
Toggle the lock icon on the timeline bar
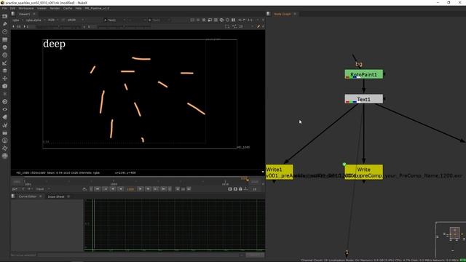click(x=241, y=189)
